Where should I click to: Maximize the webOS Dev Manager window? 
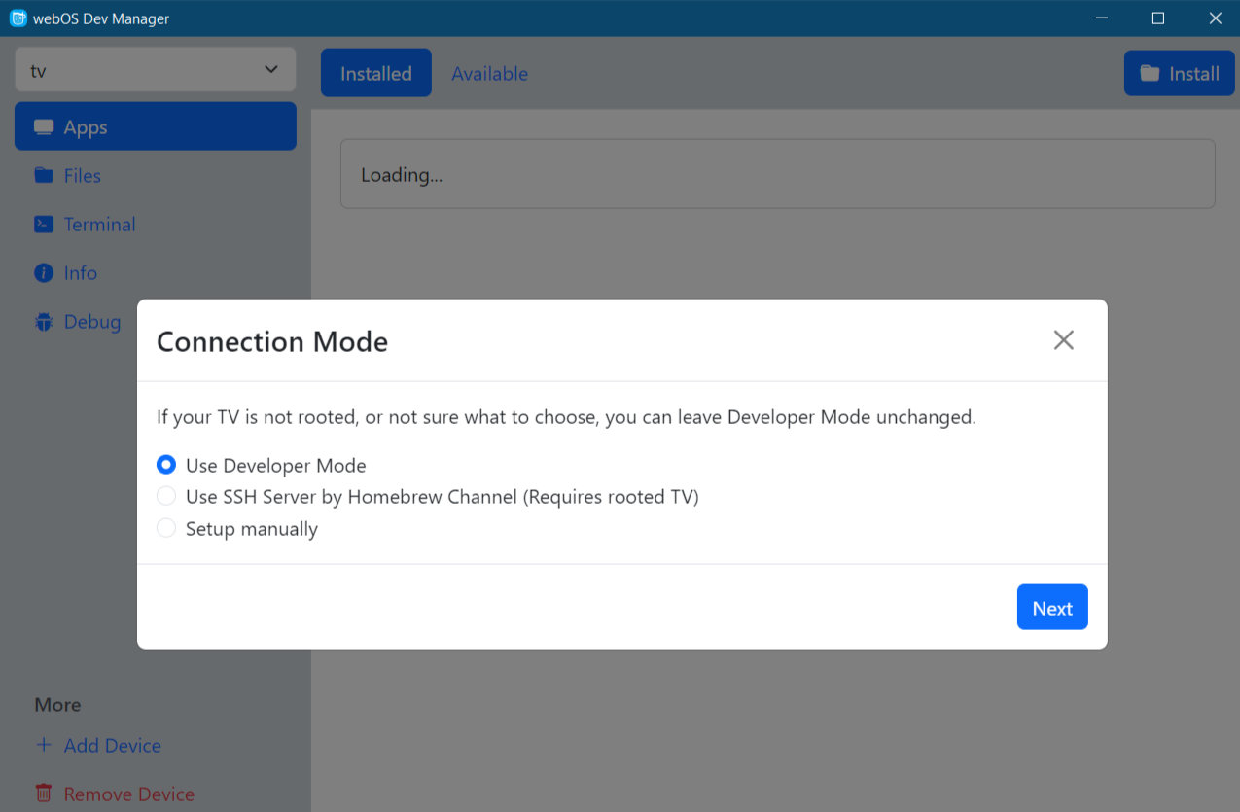coord(1158,18)
